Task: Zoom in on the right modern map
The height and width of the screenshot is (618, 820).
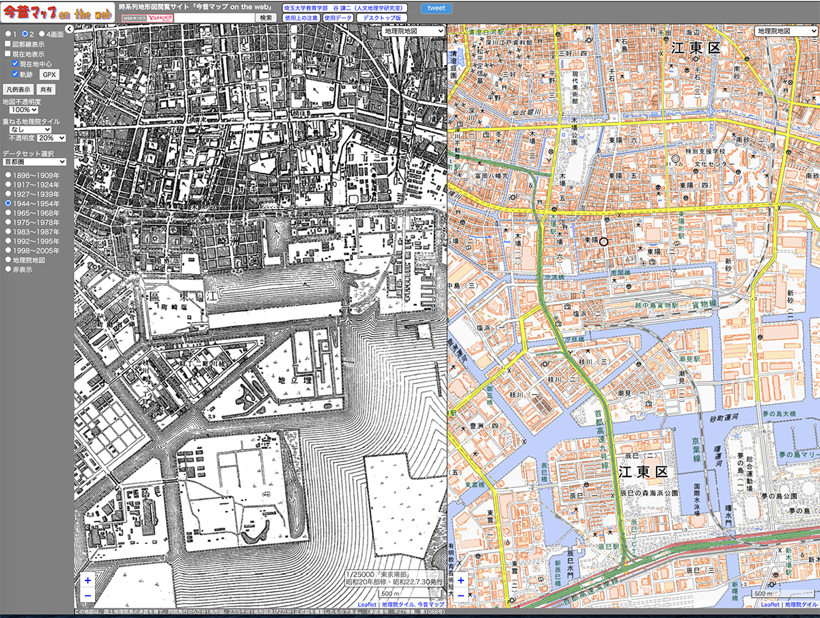Action: click(461, 580)
